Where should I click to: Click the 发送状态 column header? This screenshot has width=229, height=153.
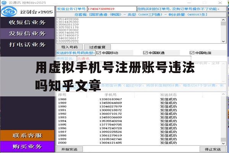click(168, 95)
